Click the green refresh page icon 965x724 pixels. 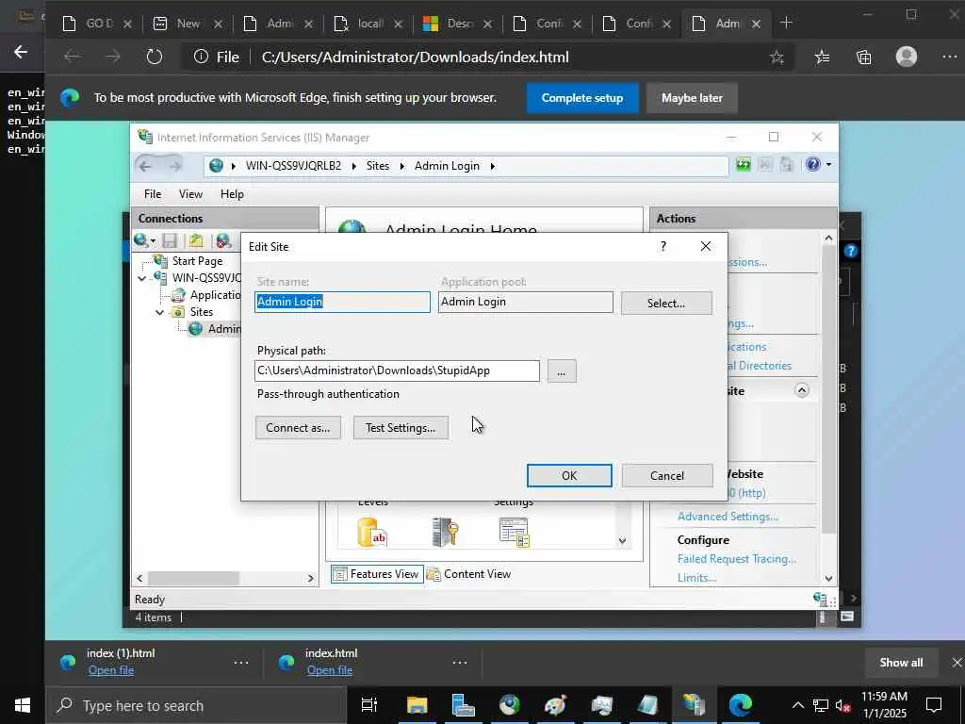744,164
